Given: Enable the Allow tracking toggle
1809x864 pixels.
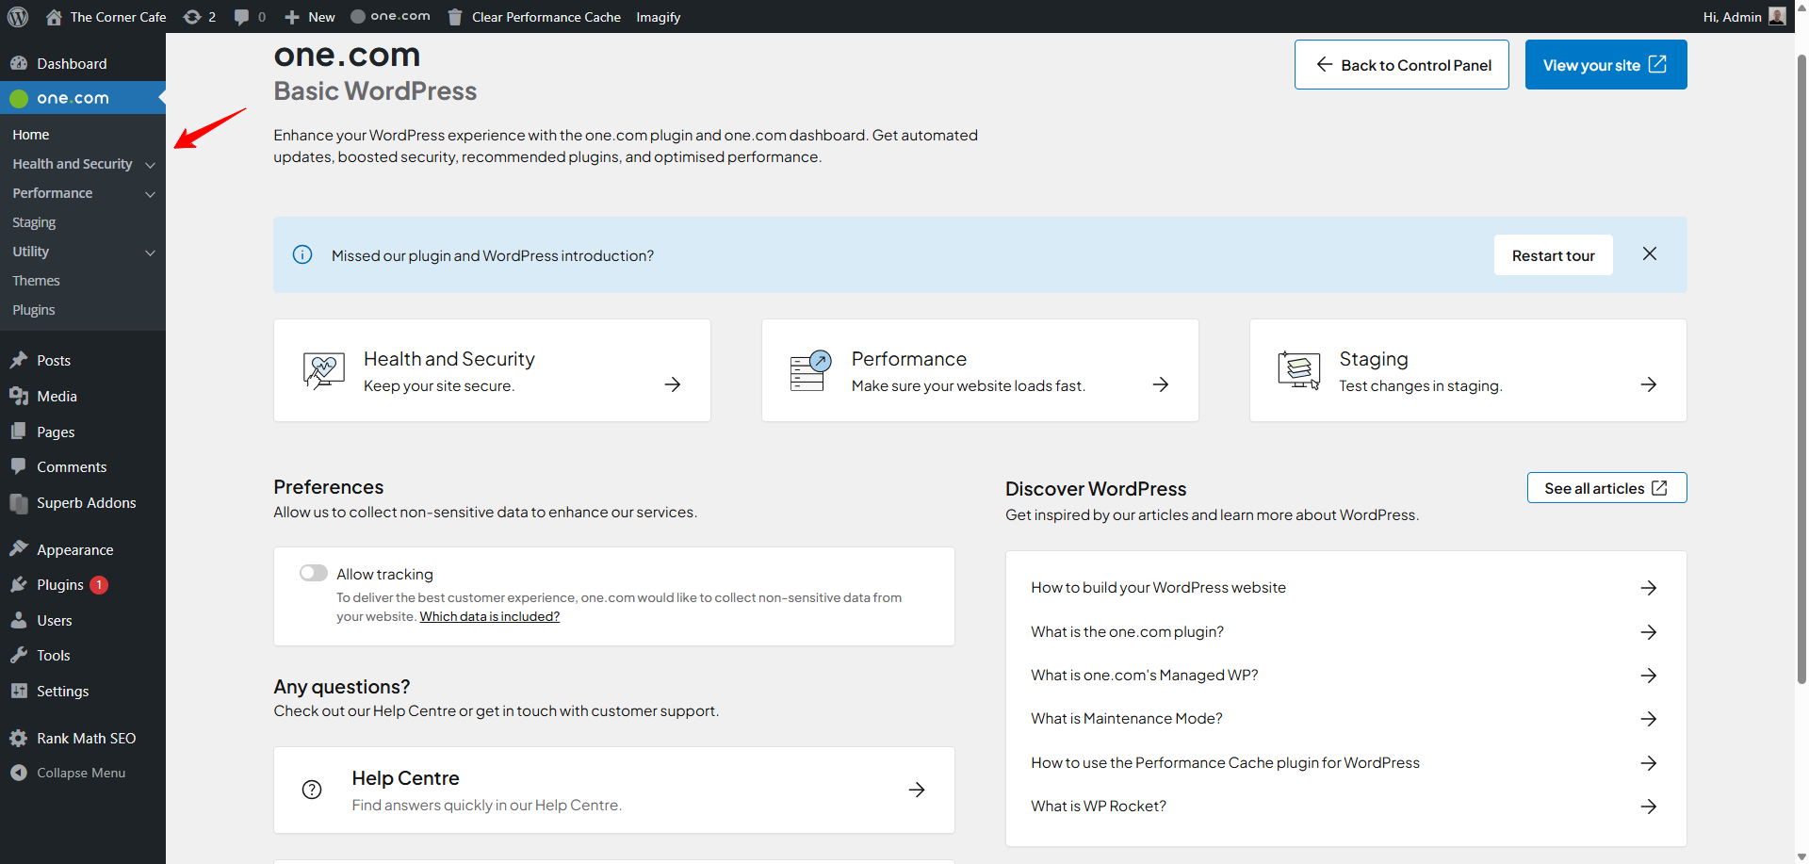Looking at the screenshot, I should point(314,573).
